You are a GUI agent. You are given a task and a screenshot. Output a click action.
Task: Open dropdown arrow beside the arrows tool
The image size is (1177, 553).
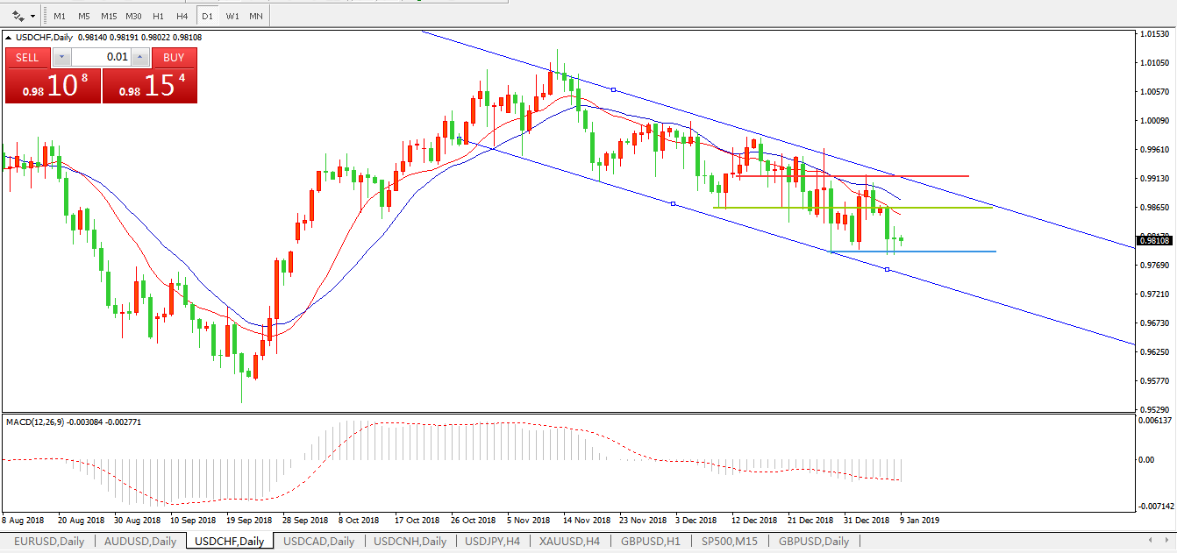(33, 16)
